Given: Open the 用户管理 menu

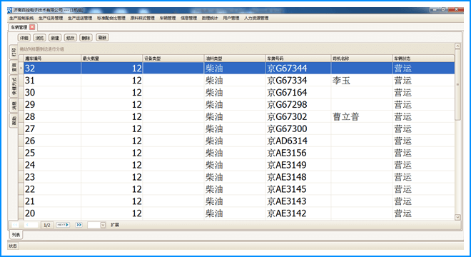Looking at the screenshot, I should 231,18.
